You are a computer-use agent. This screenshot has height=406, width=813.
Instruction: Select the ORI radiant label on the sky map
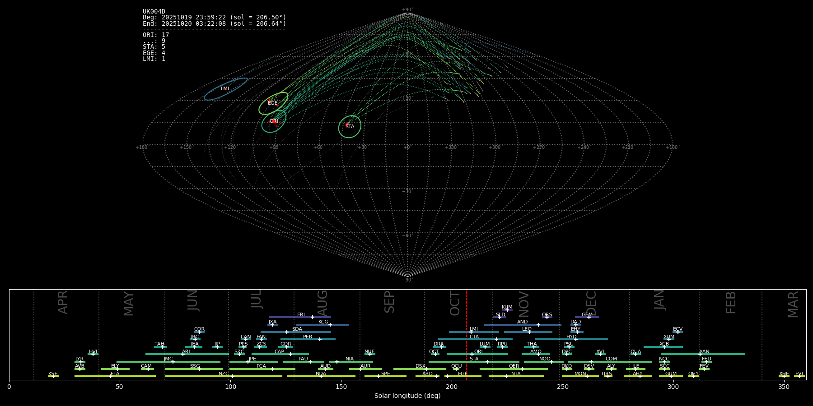pyautogui.click(x=274, y=121)
